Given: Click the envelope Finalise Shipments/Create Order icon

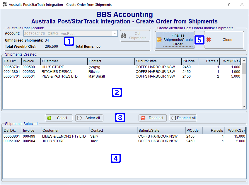Looking at the screenshot, I should (160, 40).
